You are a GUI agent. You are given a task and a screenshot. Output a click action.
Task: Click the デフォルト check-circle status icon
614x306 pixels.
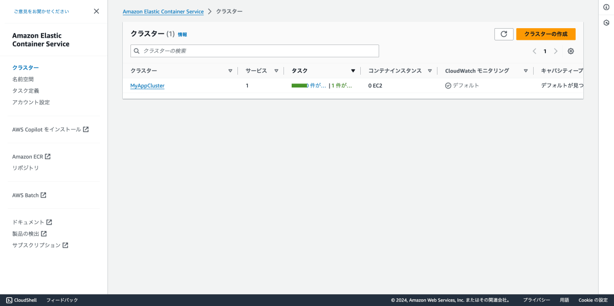click(x=448, y=85)
